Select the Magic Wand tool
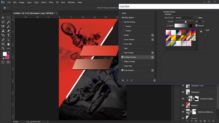 (x=8, y=22)
